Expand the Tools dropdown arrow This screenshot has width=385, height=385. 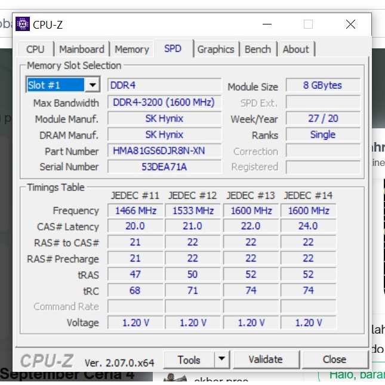pos(221,359)
